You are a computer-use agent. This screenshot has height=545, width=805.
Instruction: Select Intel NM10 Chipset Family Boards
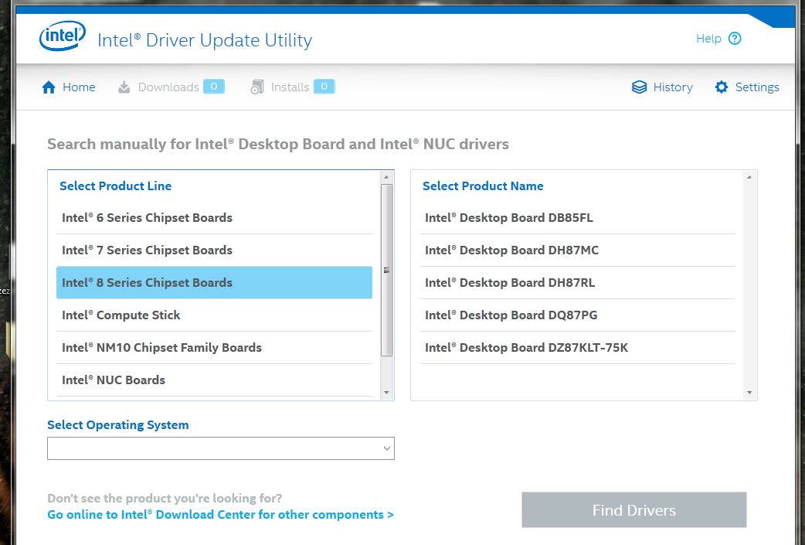(214, 347)
